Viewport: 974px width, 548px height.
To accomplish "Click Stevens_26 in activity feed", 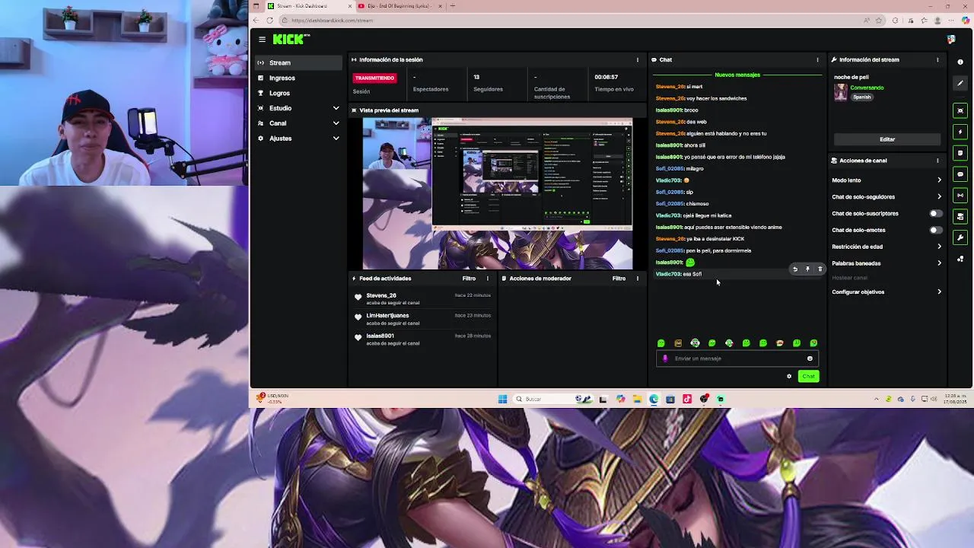I will pos(381,295).
